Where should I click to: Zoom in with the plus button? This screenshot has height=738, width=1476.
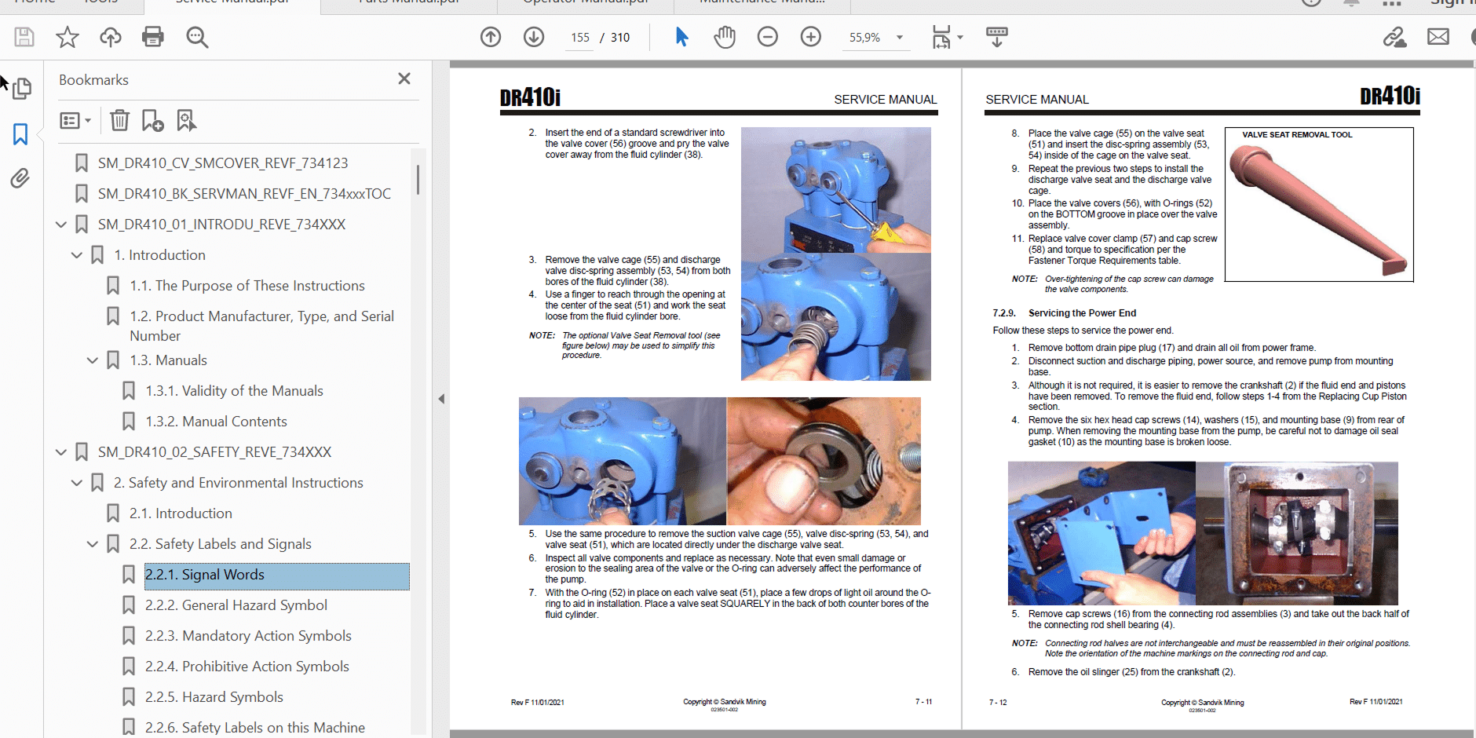pos(811,37)
